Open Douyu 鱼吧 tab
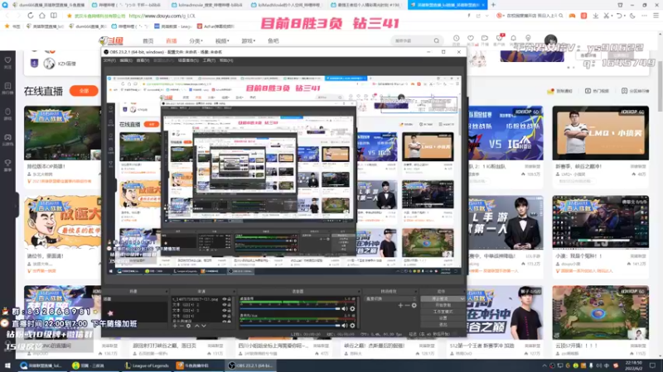Screen dimensions: 663x372 tap(273, 41)
